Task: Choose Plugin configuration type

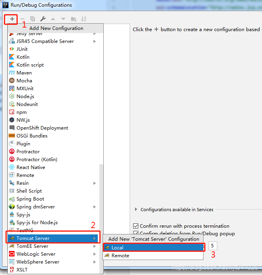Action: tap(55, 144)
